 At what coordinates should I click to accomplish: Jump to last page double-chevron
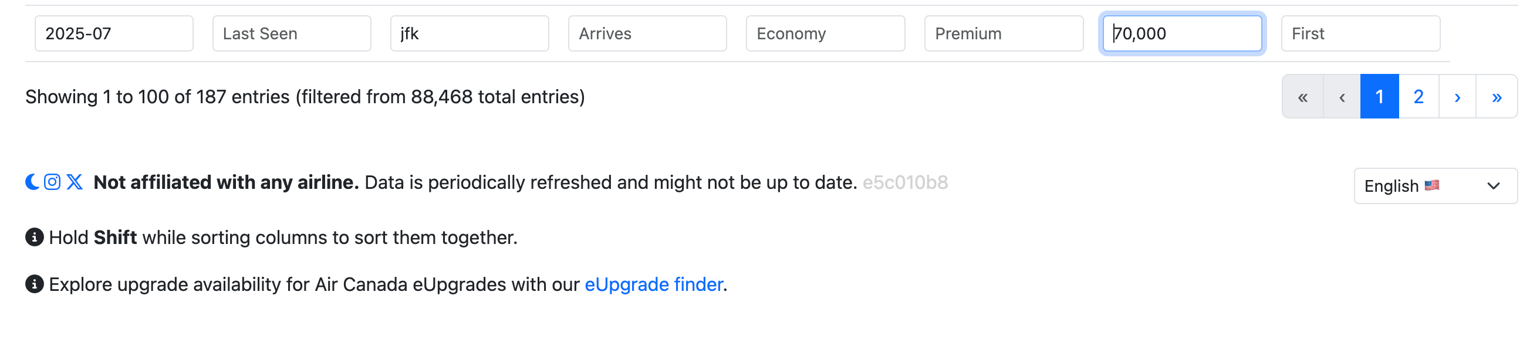tap(1497, 97)
